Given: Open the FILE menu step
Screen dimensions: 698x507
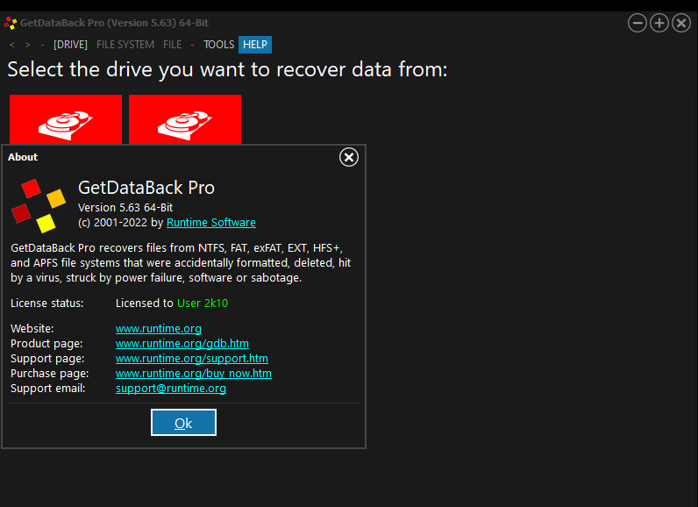Looking at the screenshot, I should [172, 45].
